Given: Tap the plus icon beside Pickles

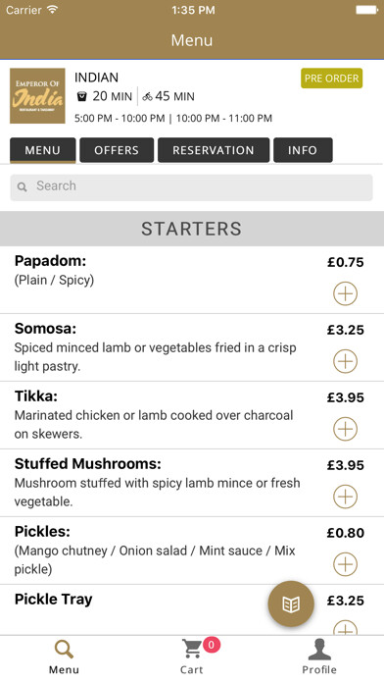Looking at the screenshot, I should coord(345,564).
